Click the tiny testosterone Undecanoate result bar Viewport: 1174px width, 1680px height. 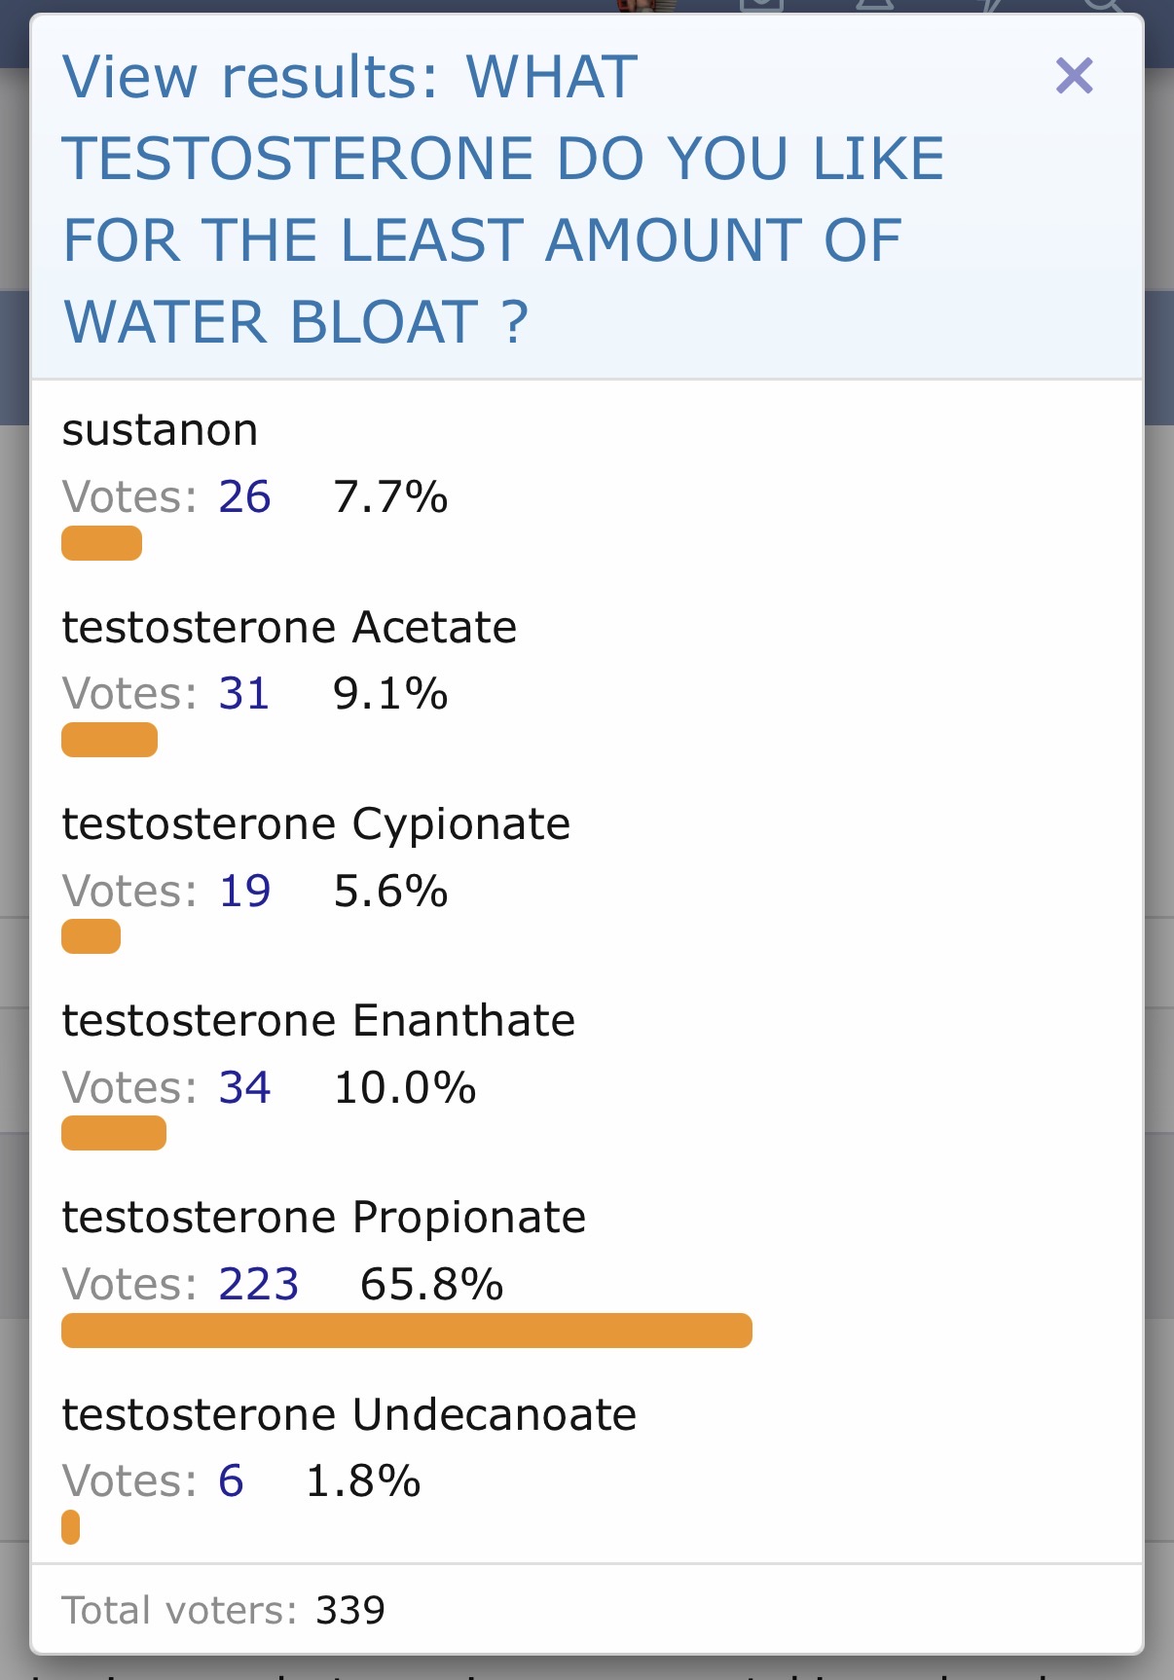point(70,1527)
